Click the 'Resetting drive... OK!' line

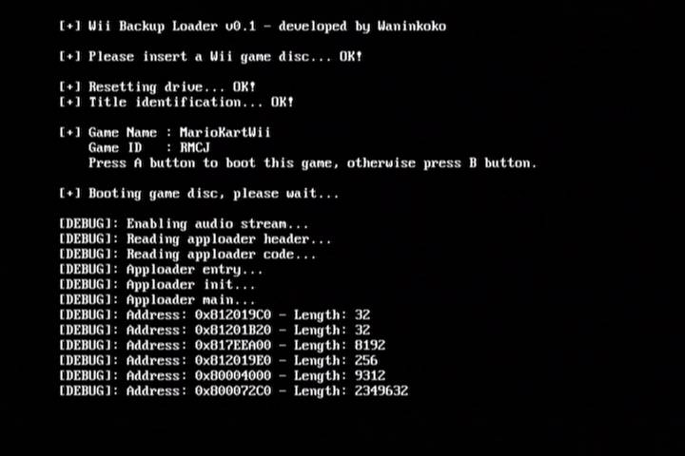(157, 86)
